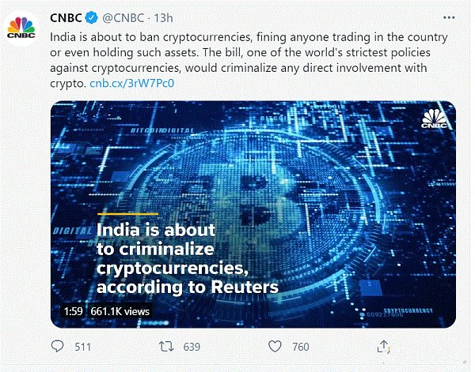Click the tweet body text about India
Image resolution: width=475 pixels, height=372 pixels.
(x=249, y=60)
